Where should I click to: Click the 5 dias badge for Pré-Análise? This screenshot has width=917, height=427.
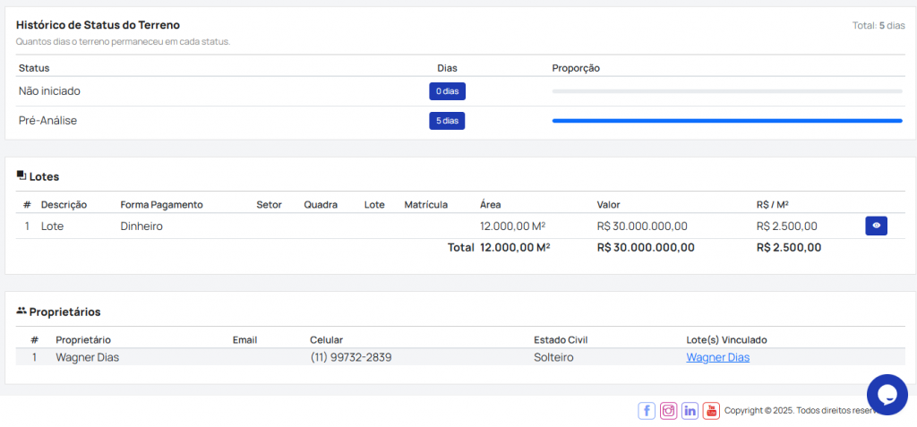click(x=447, y=121)
